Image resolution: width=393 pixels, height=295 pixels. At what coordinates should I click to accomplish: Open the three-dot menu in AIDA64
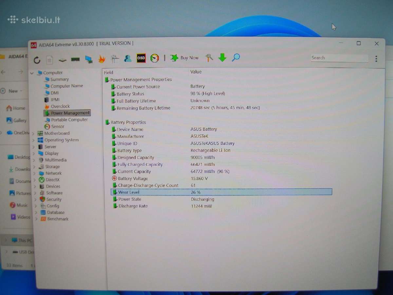(376, 59)
